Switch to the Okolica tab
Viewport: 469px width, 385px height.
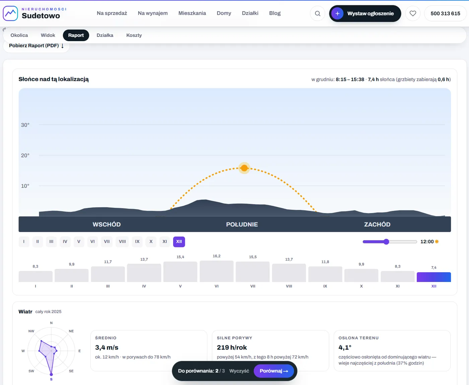19,35
